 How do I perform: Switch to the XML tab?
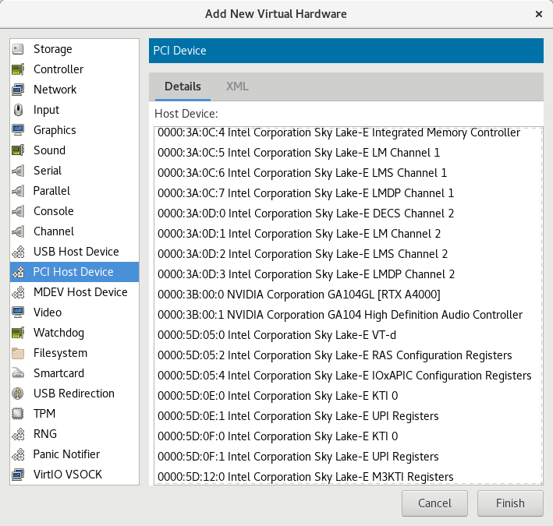[237, 86]
